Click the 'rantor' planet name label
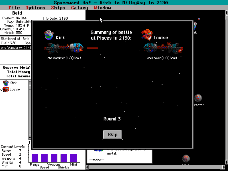228x171 pixels. coord(199,105)
